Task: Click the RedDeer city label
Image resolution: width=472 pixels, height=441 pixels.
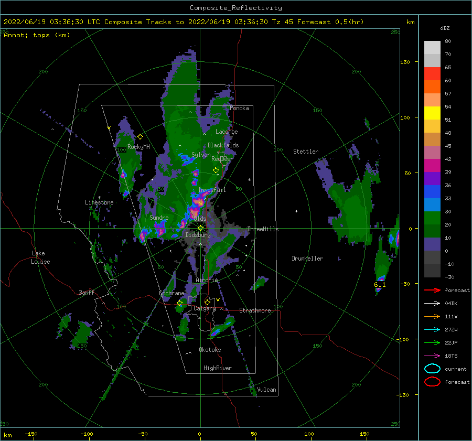Action: coord(222,159)
